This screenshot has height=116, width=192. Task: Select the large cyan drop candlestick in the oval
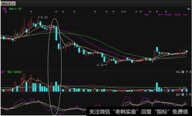pos(56,33)
